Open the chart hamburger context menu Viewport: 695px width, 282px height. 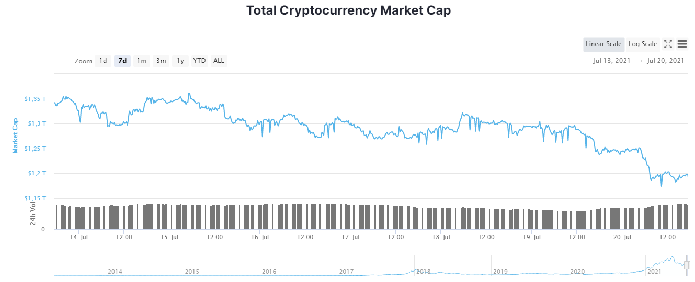[x=682, y=44]
